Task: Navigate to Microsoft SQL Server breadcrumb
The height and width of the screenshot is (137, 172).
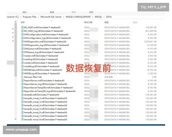Action: [x=51, y=17]
